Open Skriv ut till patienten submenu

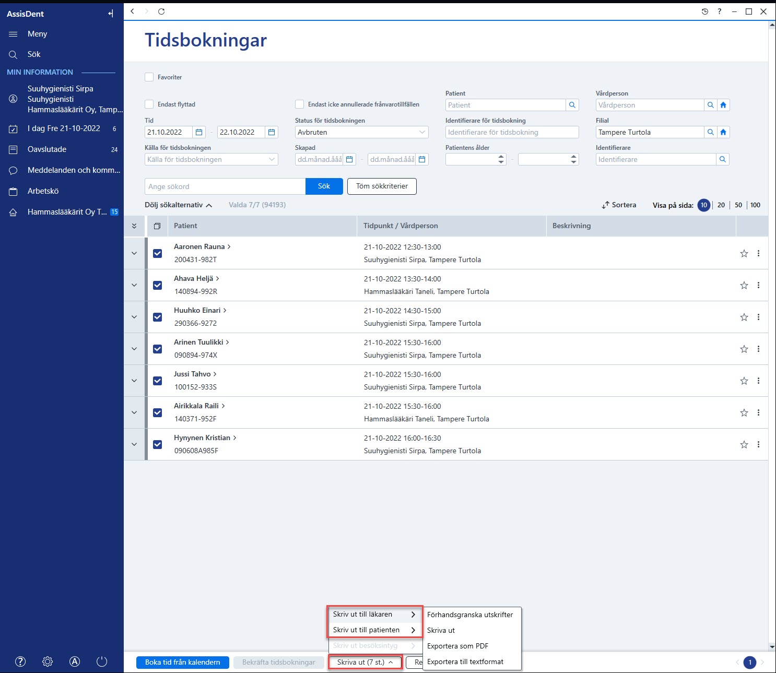pos(374,630)
